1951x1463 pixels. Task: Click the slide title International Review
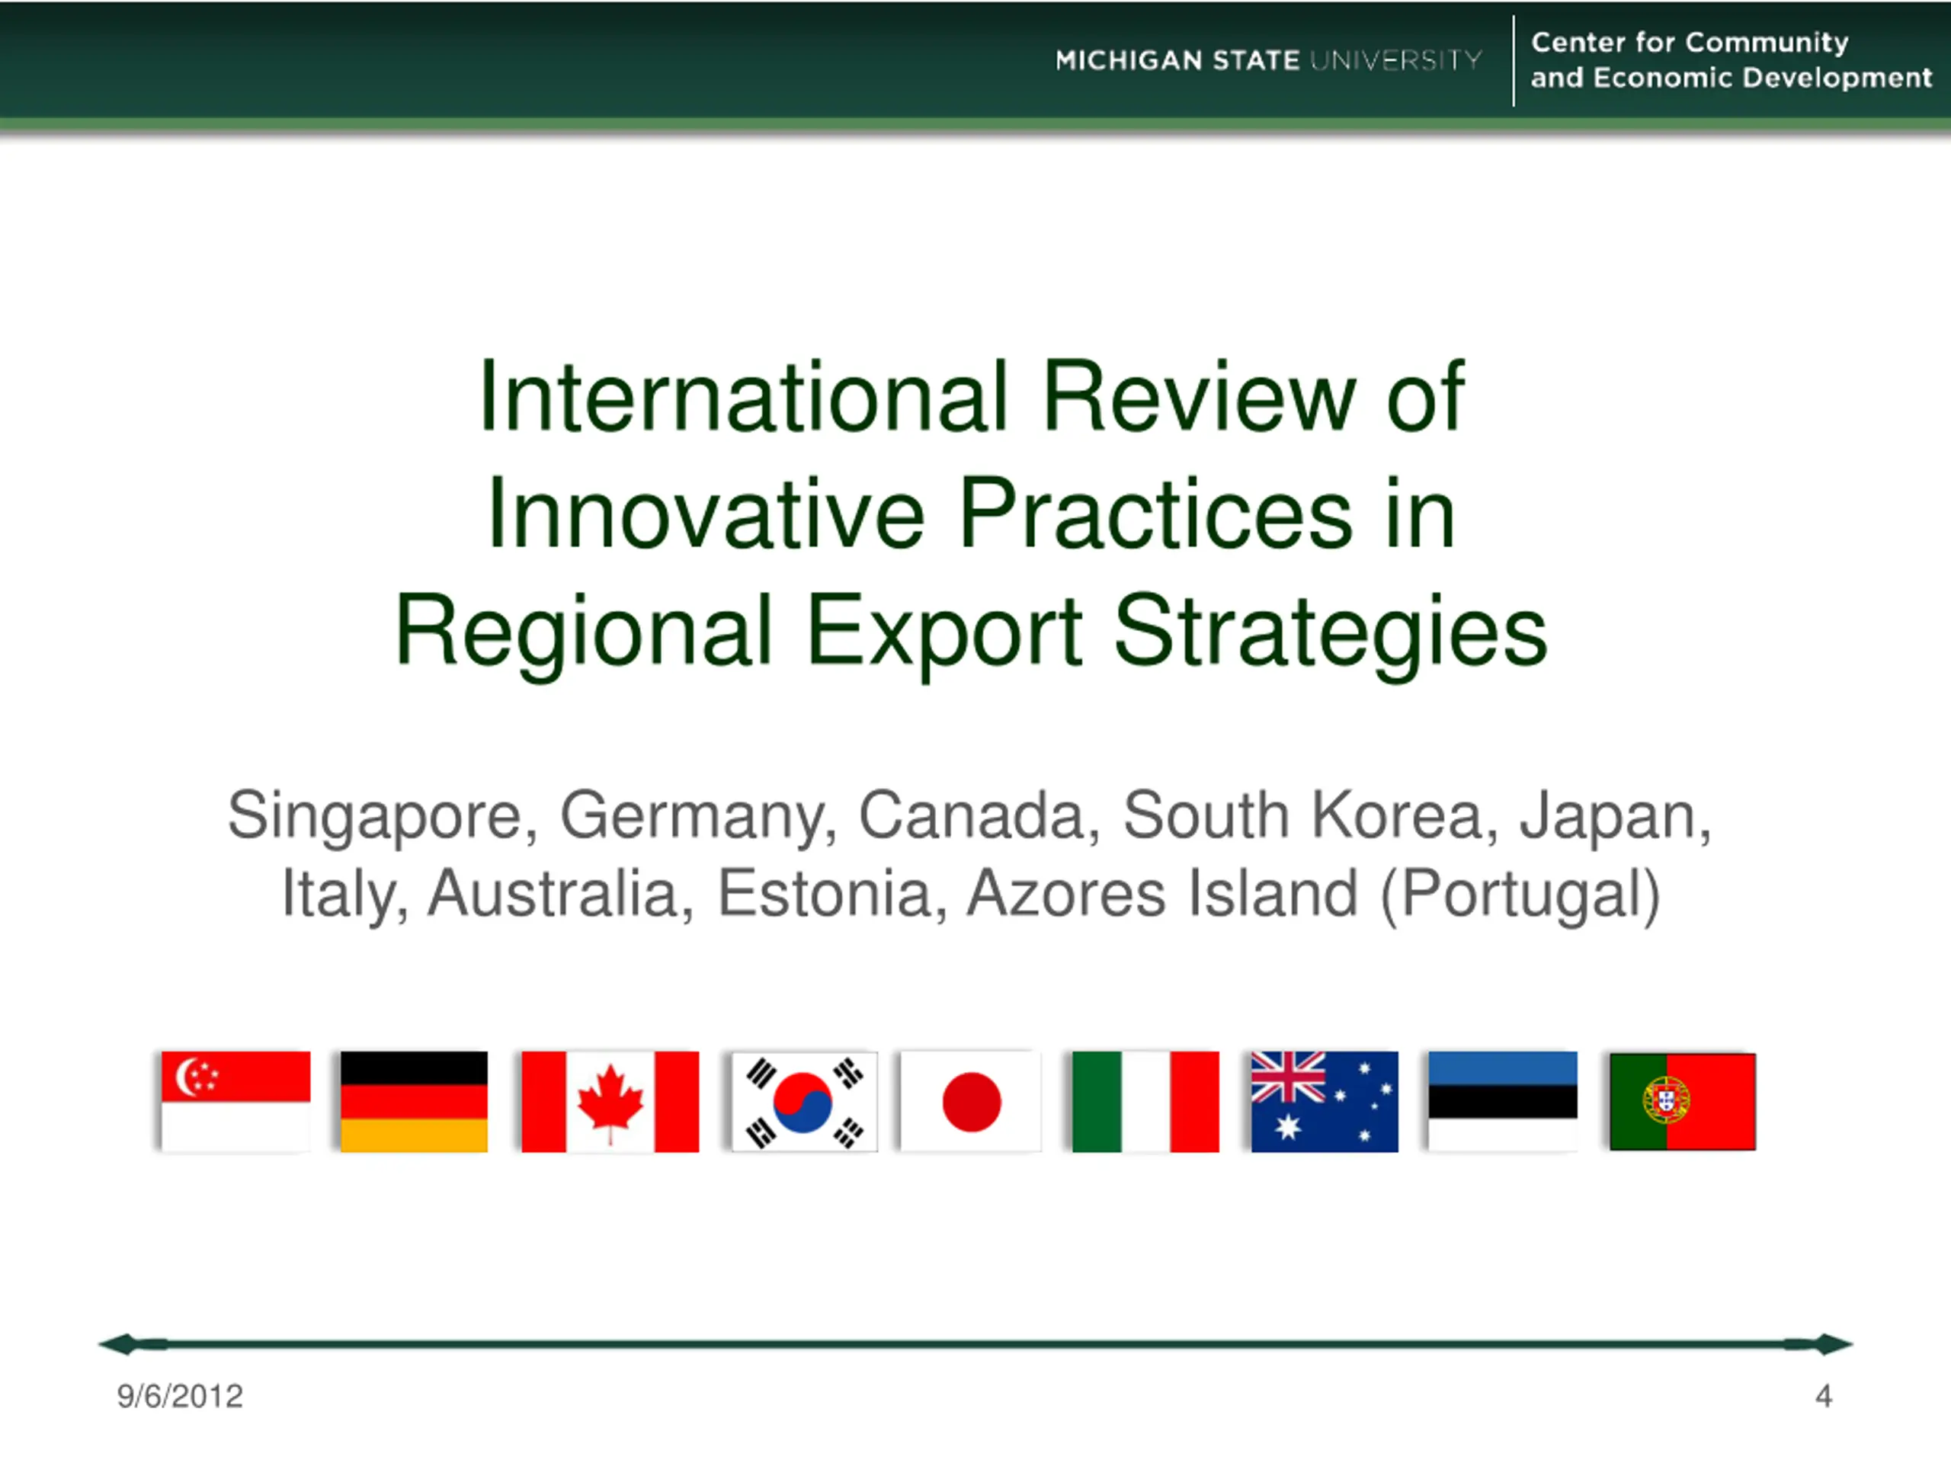(x=970, y=397)
